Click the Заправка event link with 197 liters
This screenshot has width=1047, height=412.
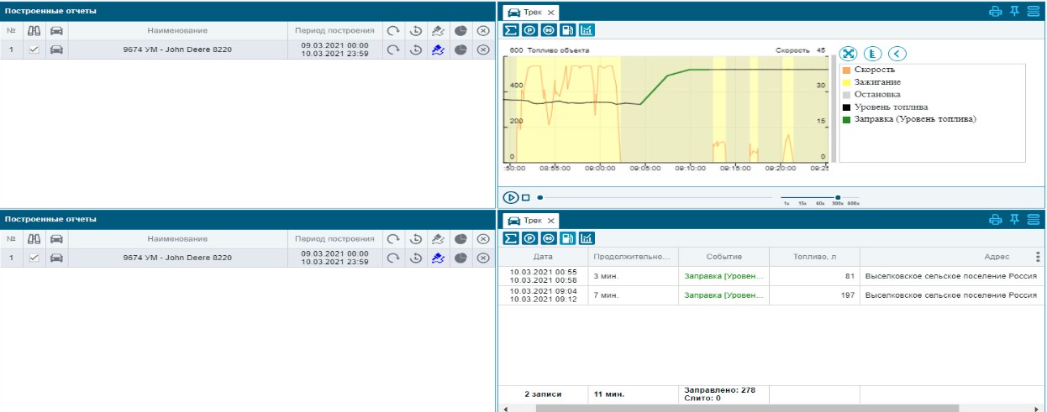(722, 295)
